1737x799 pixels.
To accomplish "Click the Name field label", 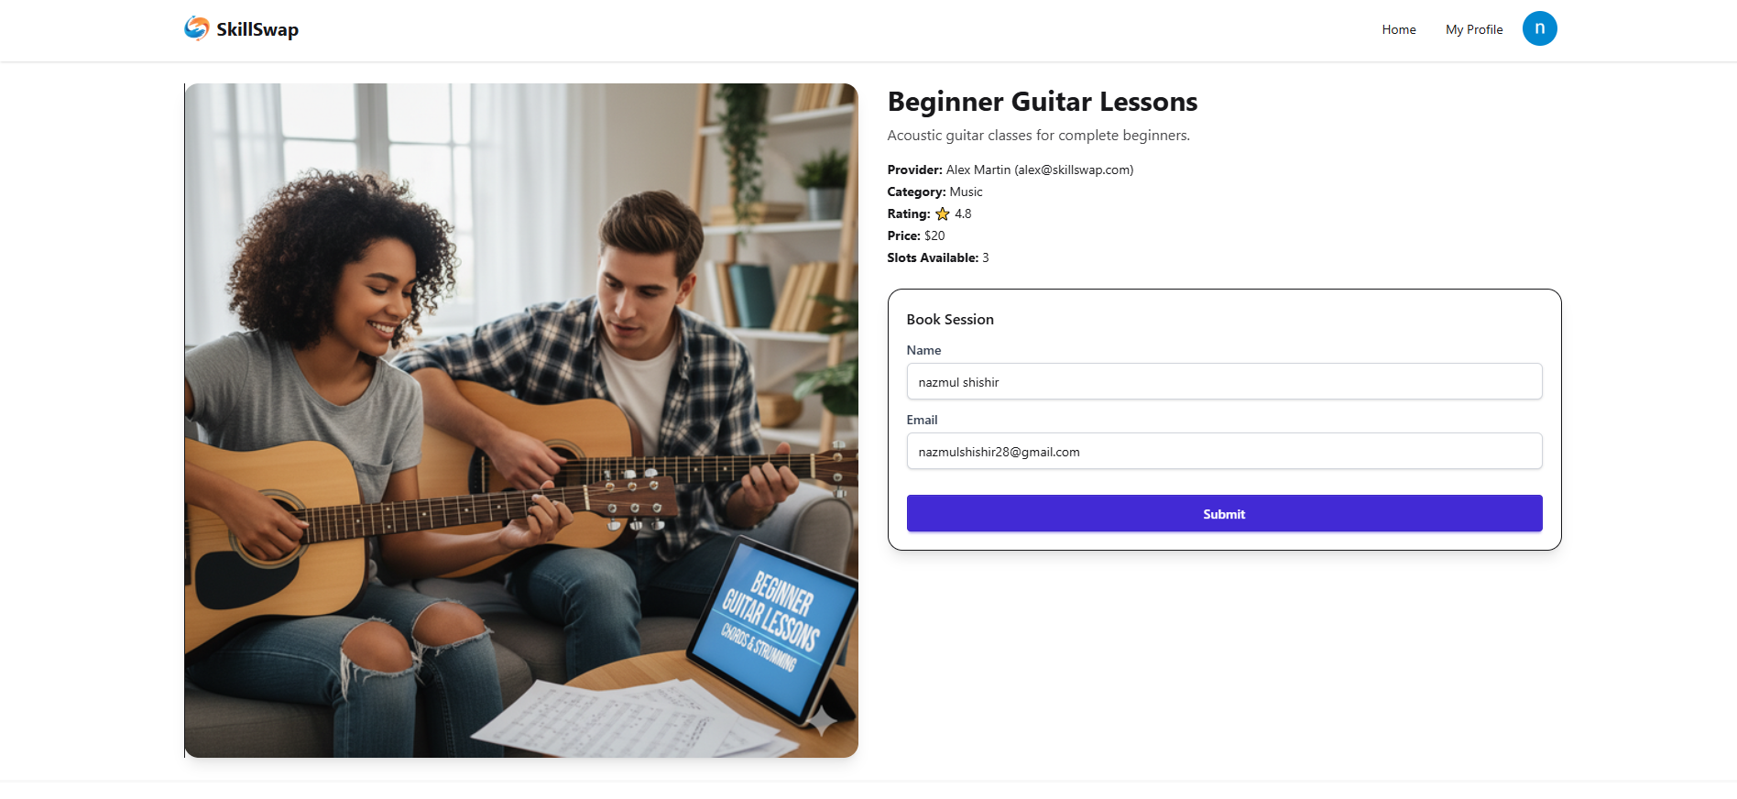I will pyautogui.click(x=923, y=350).
